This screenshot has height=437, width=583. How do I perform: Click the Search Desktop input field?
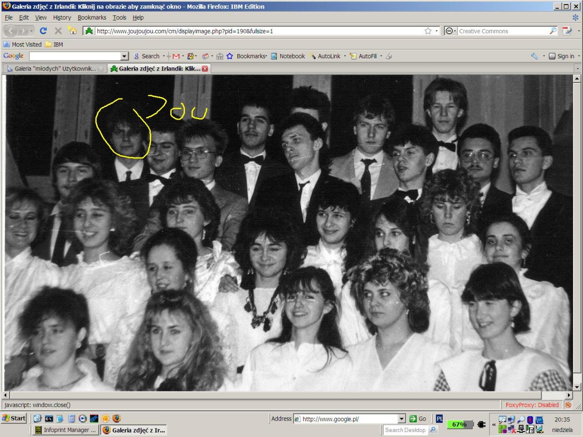[x=405, y=430]
